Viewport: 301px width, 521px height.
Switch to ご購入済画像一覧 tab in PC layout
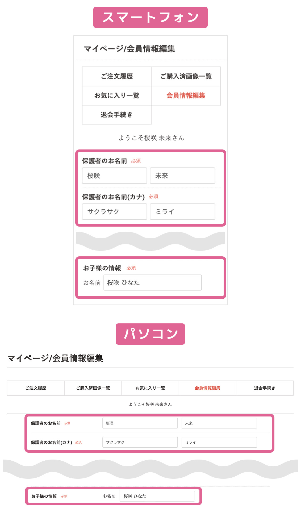click(x=93, y=388)
